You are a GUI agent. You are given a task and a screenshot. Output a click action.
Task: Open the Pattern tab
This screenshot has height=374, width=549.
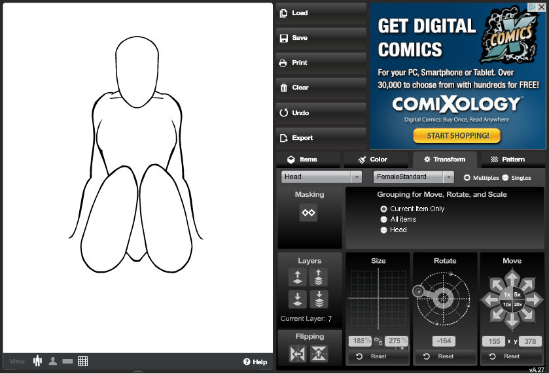pos(513,160)
